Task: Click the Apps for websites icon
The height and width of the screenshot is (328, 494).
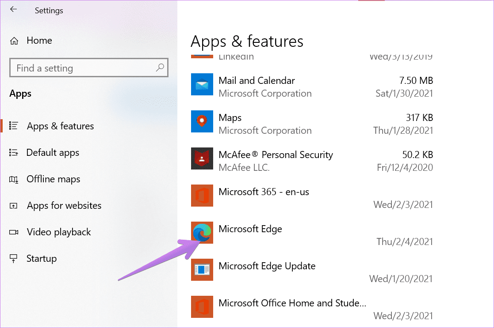Action: tap(14, 206)
